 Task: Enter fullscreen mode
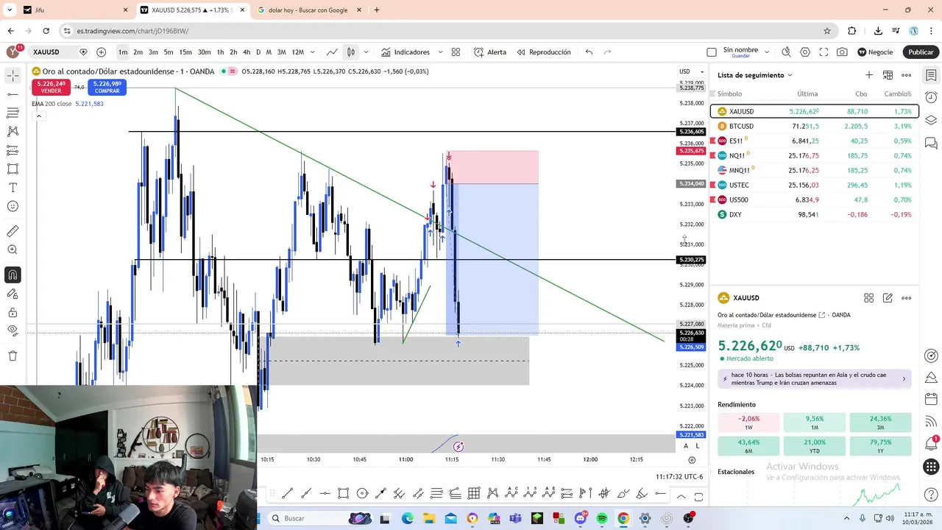pos(824,52)
